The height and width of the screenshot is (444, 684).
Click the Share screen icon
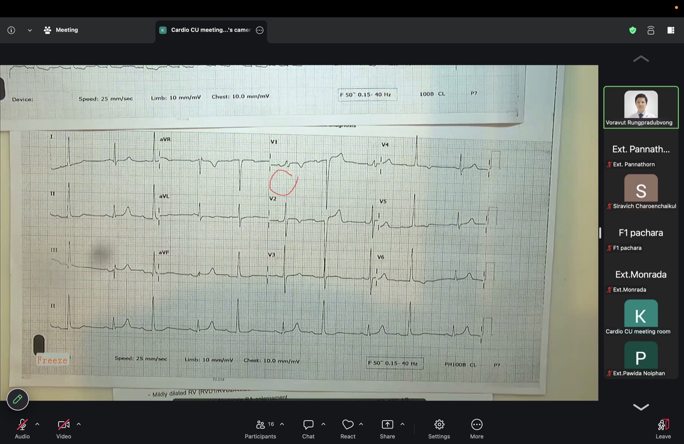pos(387,429)
